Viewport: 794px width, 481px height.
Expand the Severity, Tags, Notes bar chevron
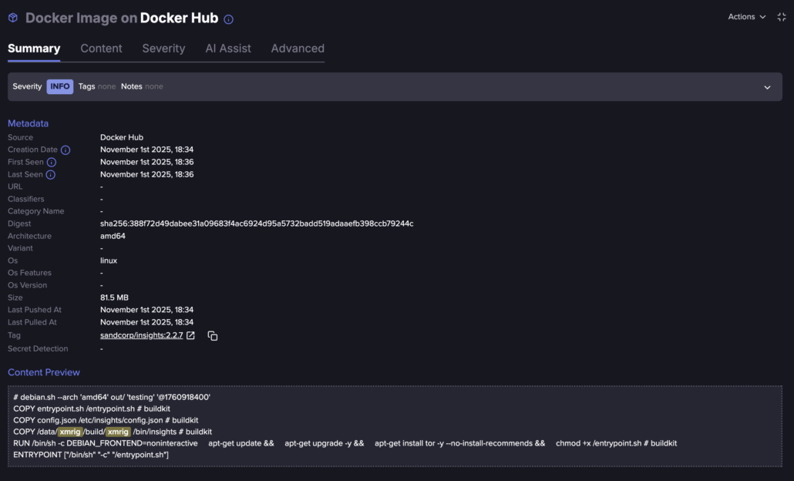point(767,87)
